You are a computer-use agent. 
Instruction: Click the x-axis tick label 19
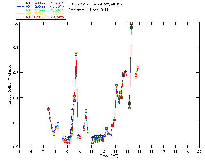tap(187, 152)
